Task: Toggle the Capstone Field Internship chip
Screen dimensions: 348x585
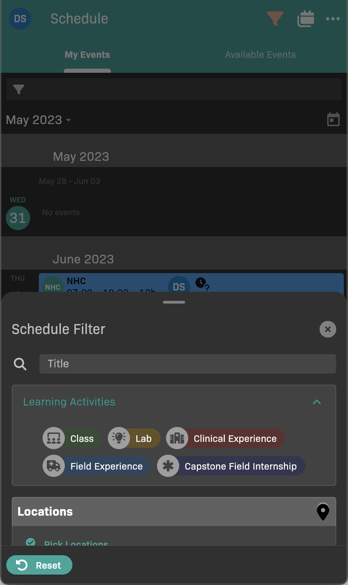Action: [231, 466]
